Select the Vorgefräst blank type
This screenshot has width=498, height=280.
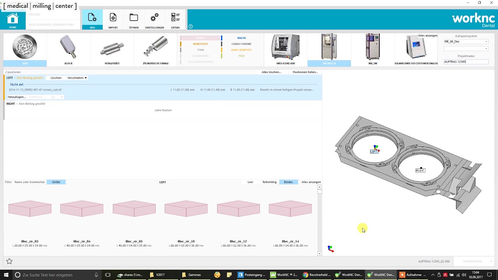(x=112, y=50)
